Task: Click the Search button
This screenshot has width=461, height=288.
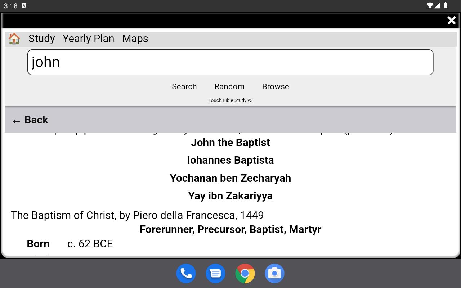Action: coord(184,86)
